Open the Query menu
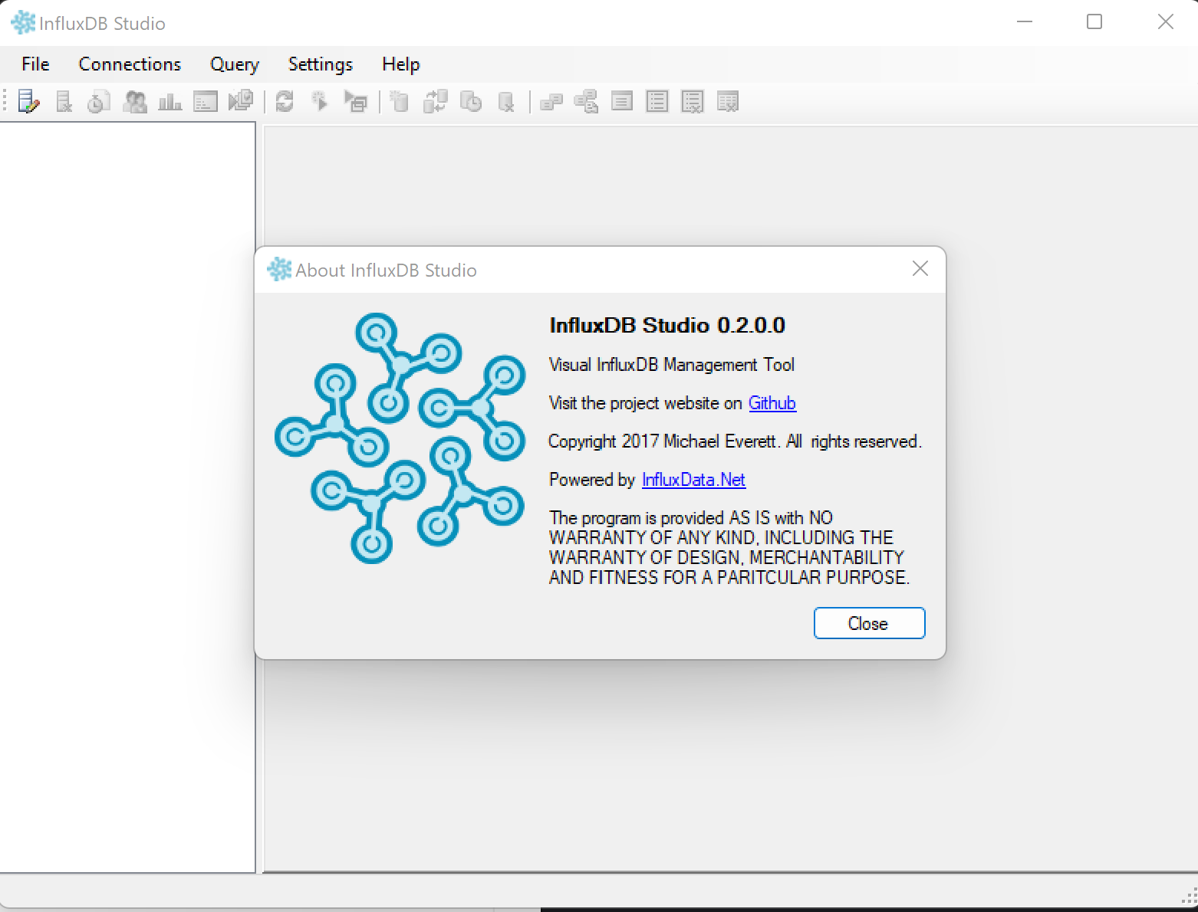Image resolution: width=1198 pixels, height=912 pixels. 235,64
